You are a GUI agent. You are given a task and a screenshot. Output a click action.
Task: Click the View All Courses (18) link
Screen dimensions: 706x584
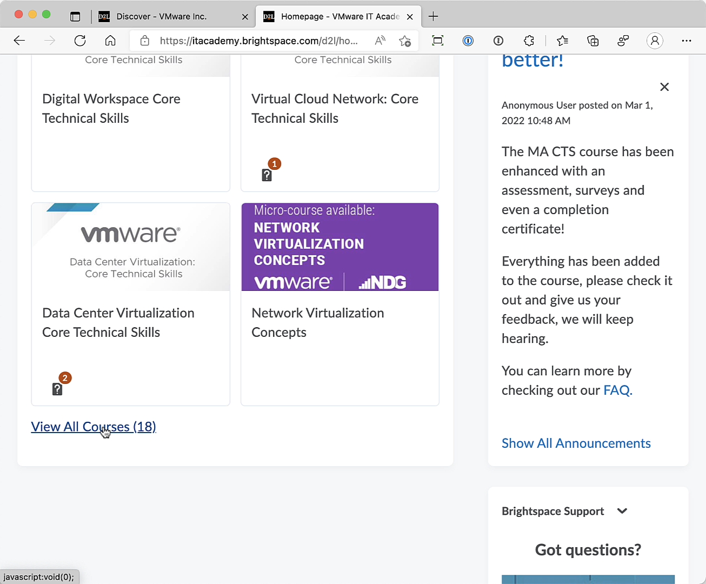[93, 427]
